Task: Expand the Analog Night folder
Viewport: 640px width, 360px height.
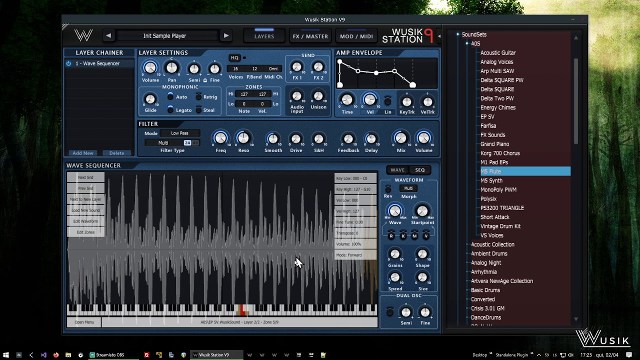Action: tap(467, 263)
